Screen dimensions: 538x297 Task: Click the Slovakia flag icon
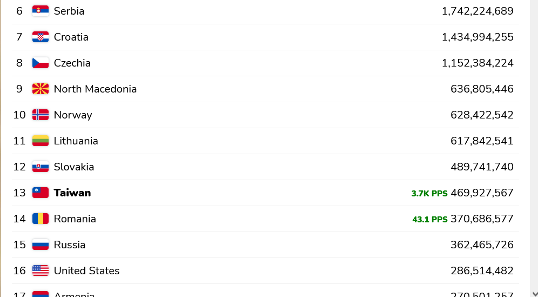coord(41,167)
